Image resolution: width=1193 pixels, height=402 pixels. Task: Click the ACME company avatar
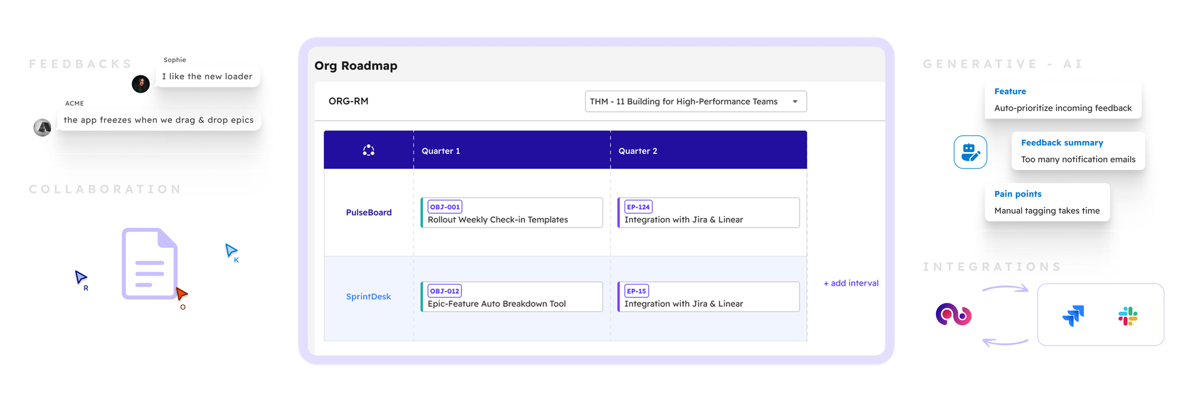43,127
